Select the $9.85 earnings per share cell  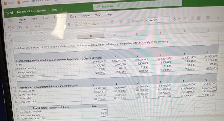[x=102, y=69]
